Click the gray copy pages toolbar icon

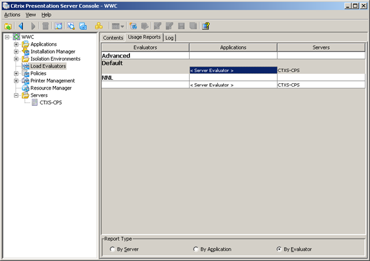coord(193,26)
